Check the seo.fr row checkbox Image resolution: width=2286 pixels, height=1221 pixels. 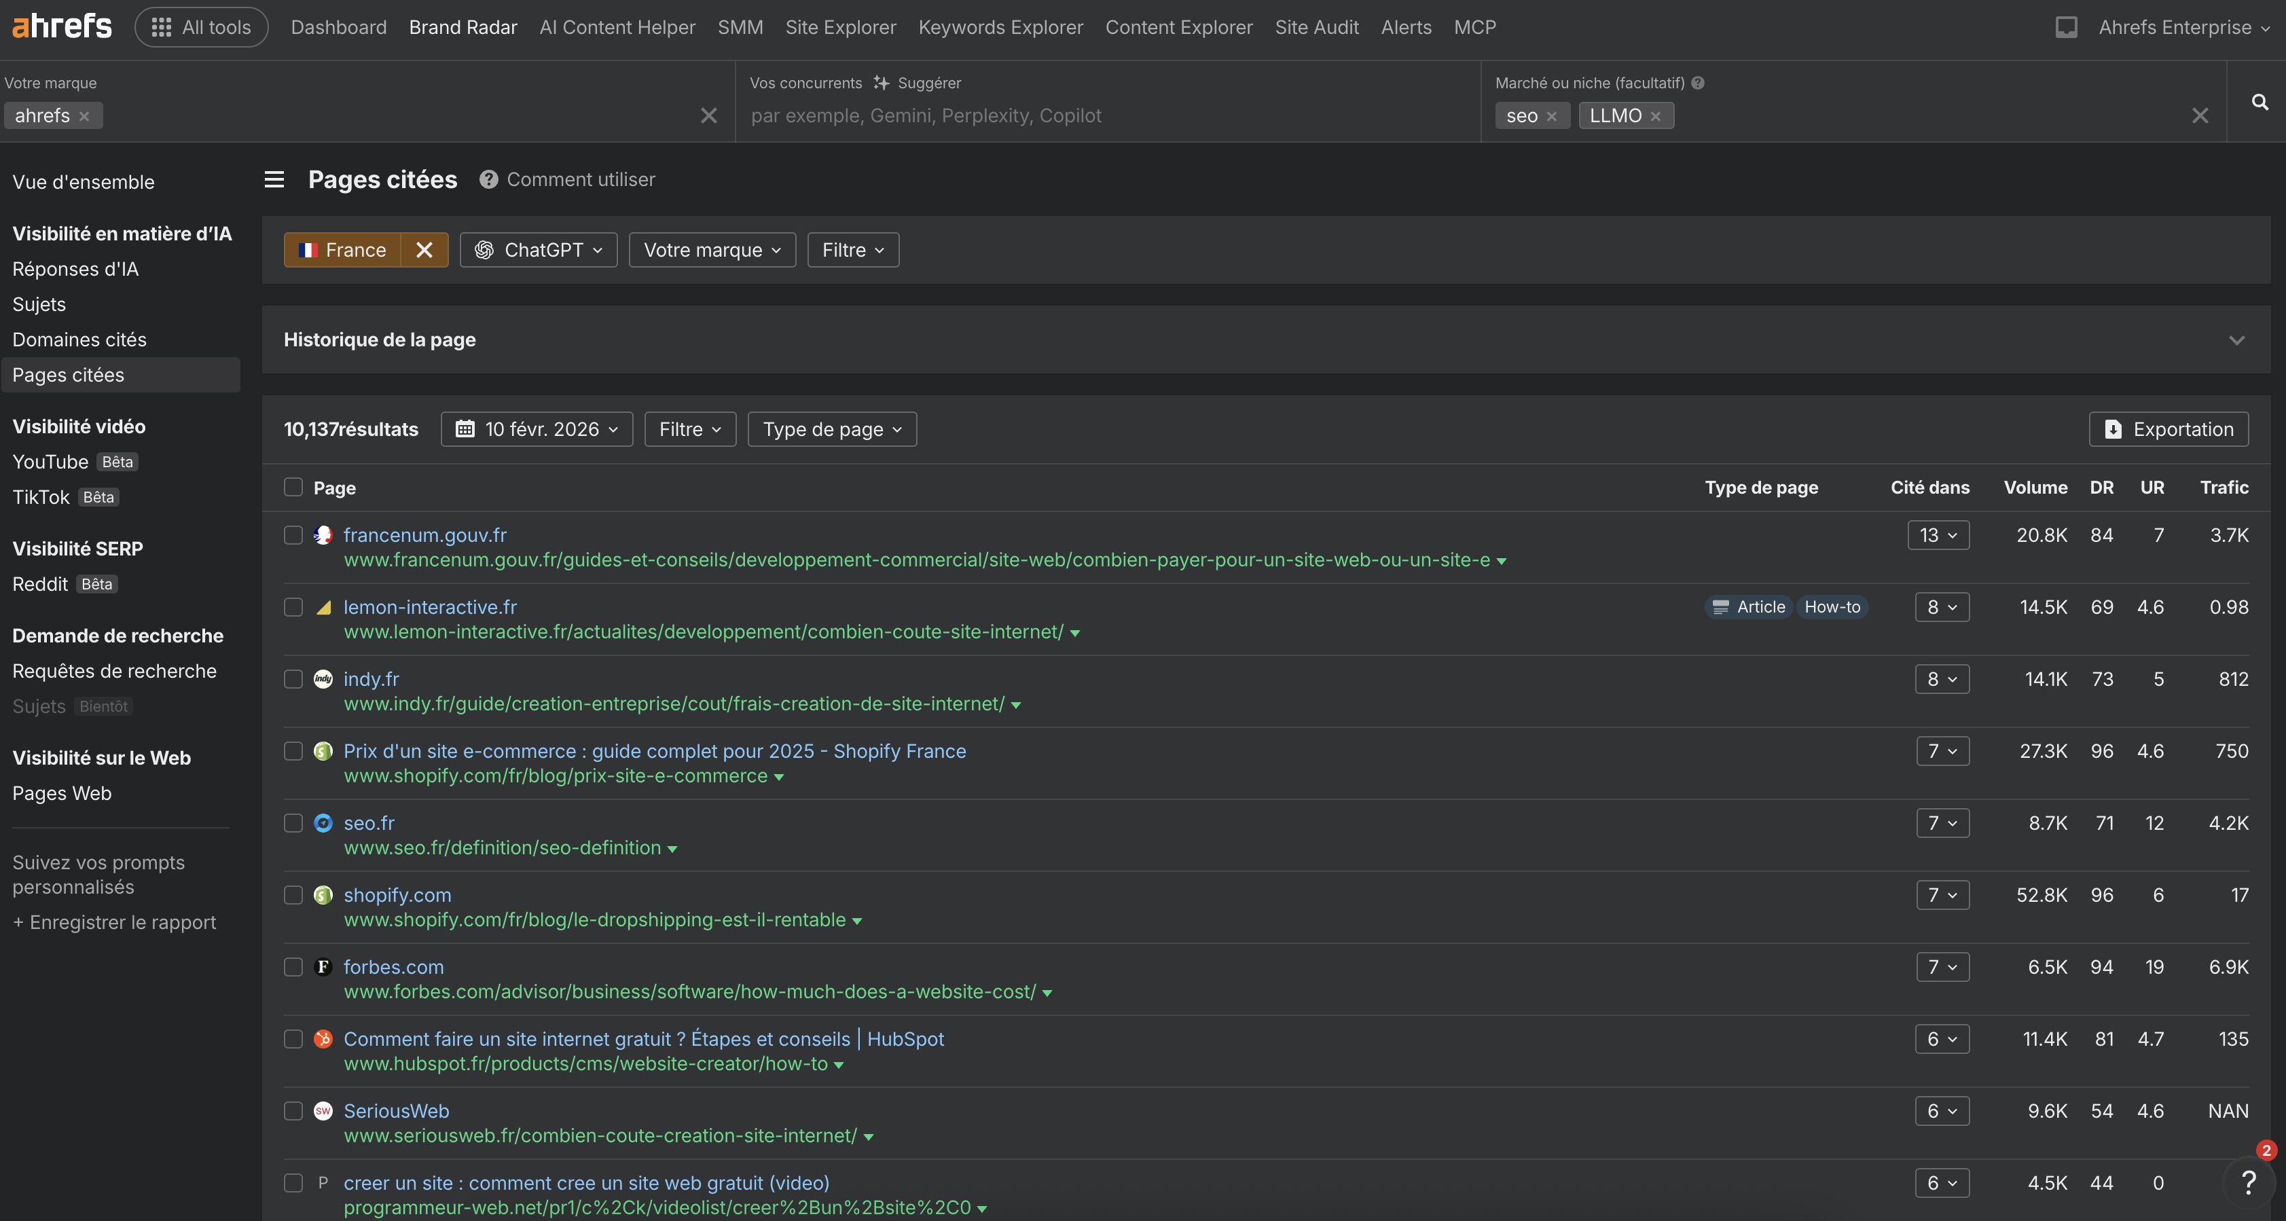(x=292, y=822)
